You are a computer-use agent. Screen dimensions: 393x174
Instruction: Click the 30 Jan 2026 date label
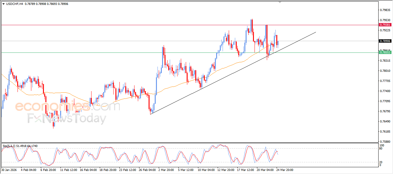(x=9, y=170)
